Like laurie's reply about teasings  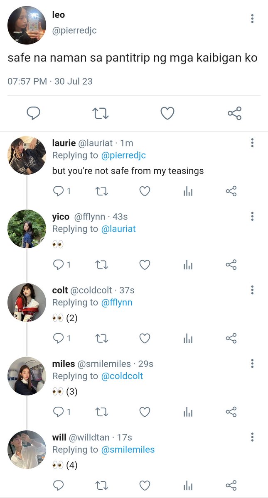(144, 191)
